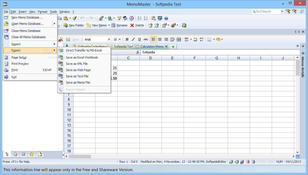The height and width of the screenshot is (175, 308).
Task: Click the binoculars wizard search icon
Action: tap(61, 39)
